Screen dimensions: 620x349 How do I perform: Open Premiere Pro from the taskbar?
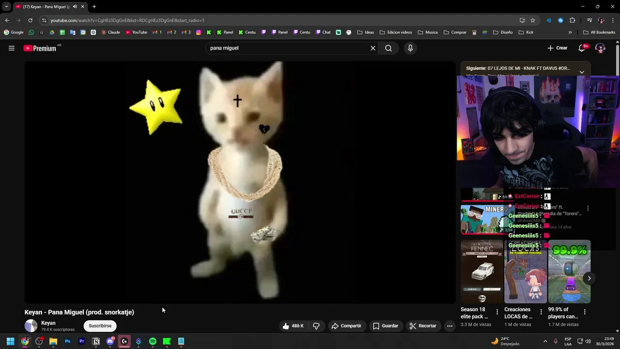pyautogui.click(x=81, y=341)
